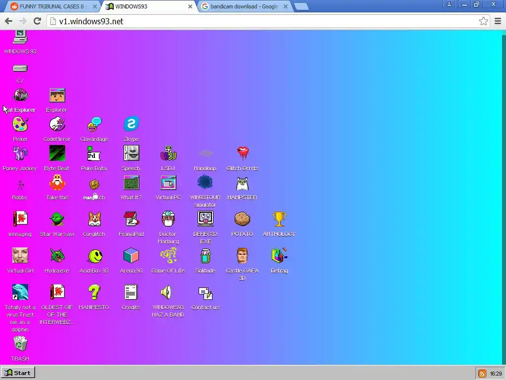Launch the POTATO icon
The image size is (506, 380).
[242, 219]
